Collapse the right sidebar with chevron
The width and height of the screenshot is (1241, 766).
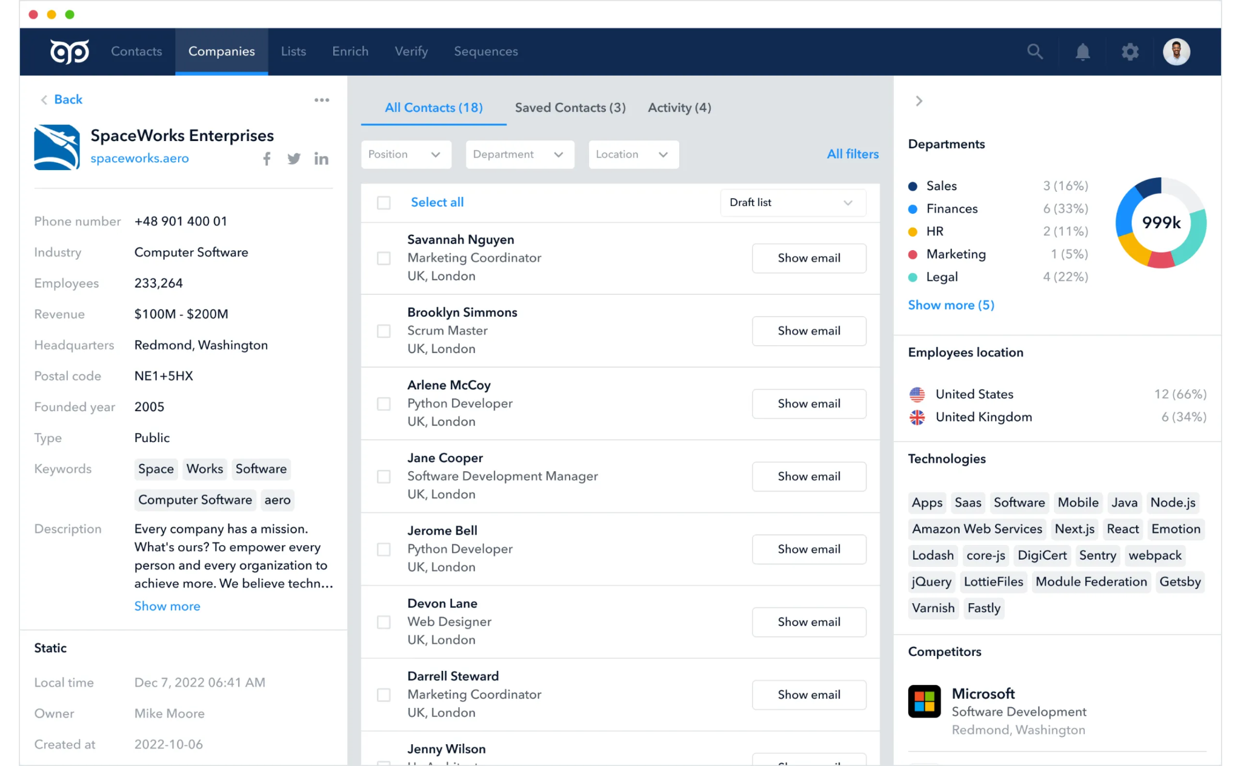tap(919, 101)
